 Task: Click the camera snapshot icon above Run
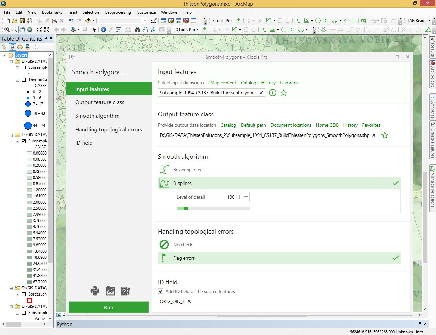click(x=110, y=291)
